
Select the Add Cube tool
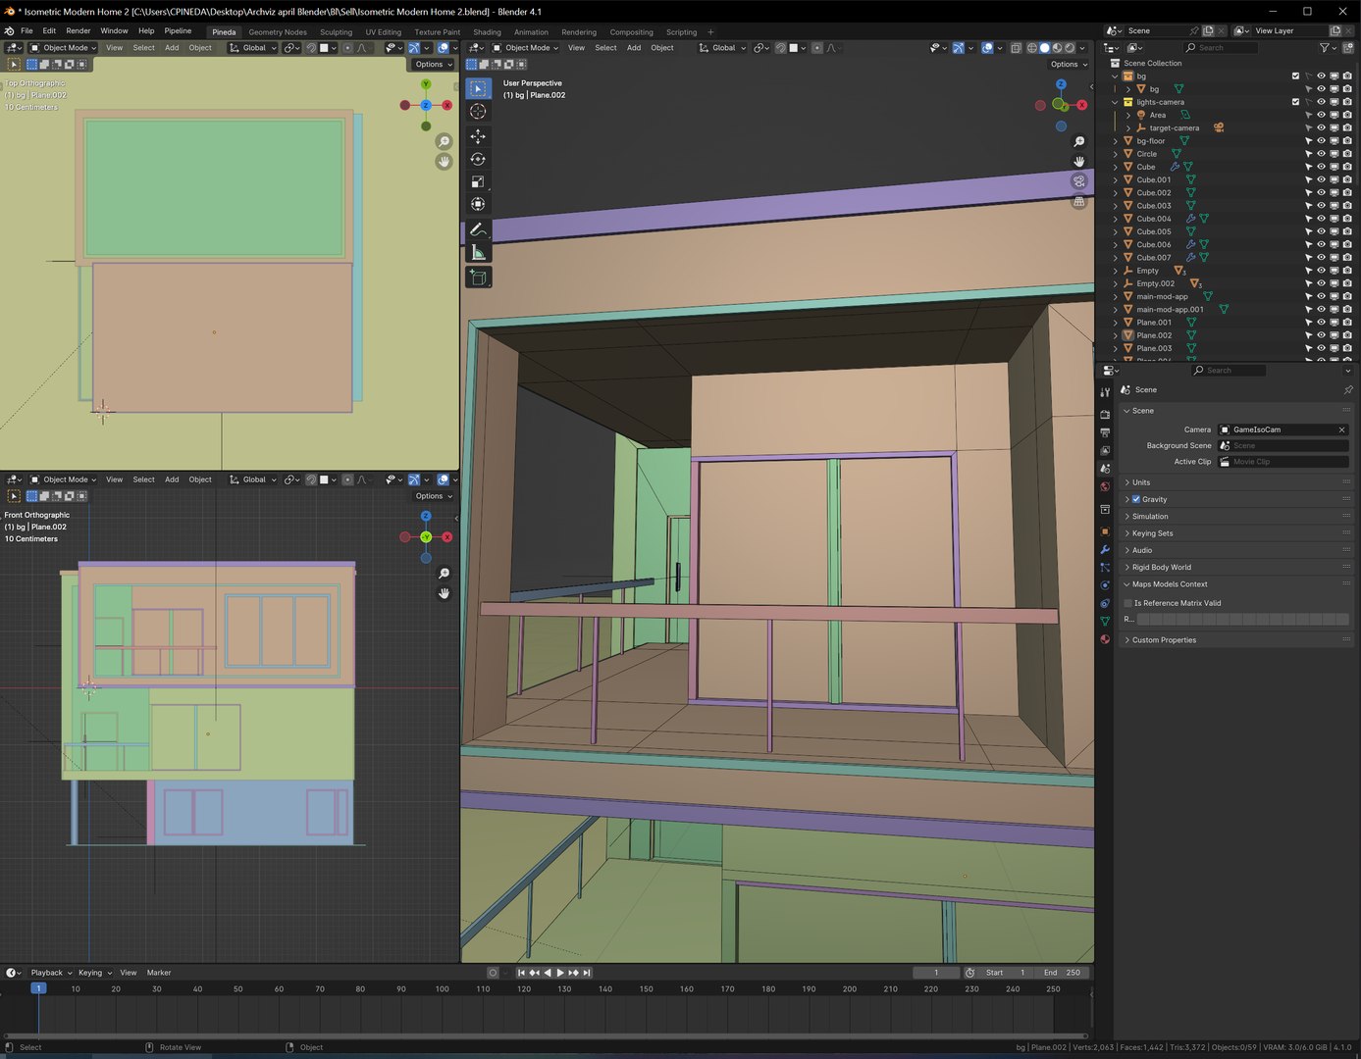point(478,277)
